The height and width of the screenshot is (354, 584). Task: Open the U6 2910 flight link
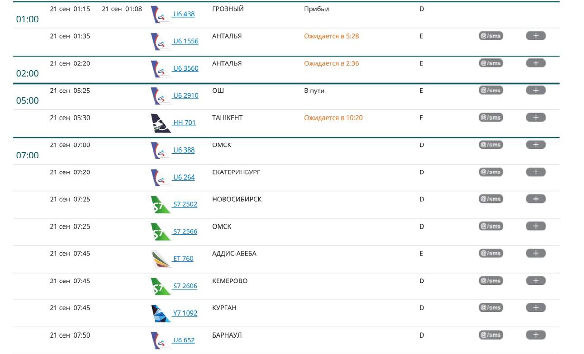(185, 95)
